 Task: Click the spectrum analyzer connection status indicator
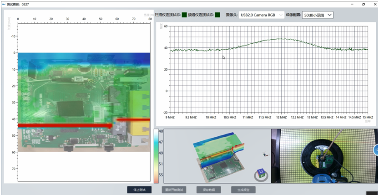tap(217, 15)
